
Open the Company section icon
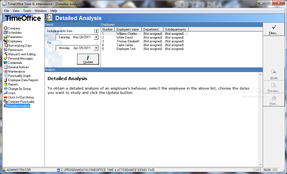[5, 28]
